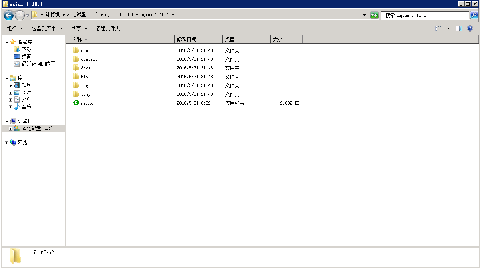Click 本地磁盘 (C:) in the address breadcrumb
Screen dimensions: 480x268
[82, 15]
